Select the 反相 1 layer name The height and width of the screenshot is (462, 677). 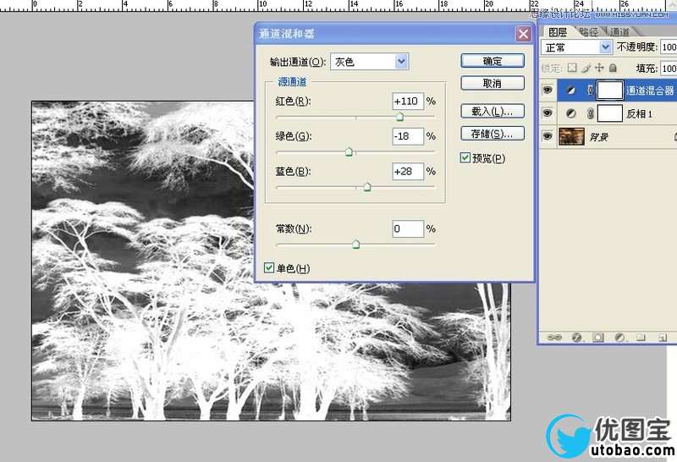point(639,114)
